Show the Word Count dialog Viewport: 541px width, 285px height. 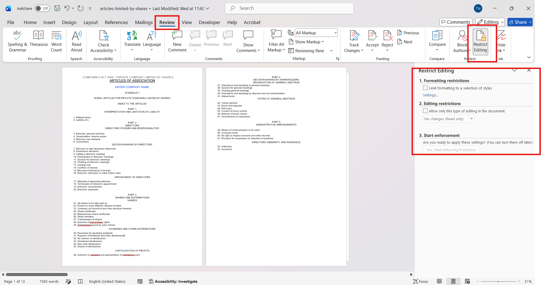point(56,41)
